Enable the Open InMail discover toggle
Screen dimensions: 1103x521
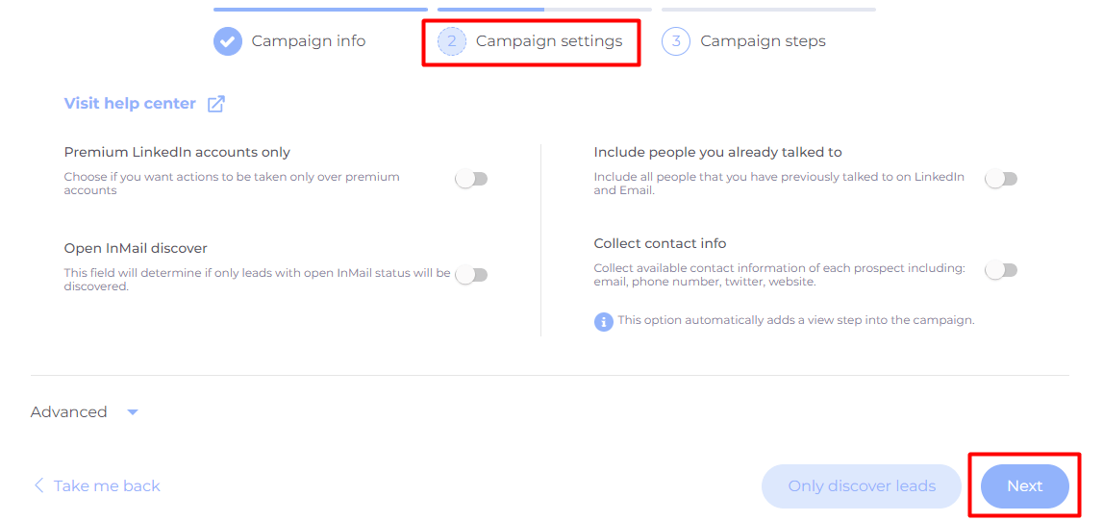471,275
